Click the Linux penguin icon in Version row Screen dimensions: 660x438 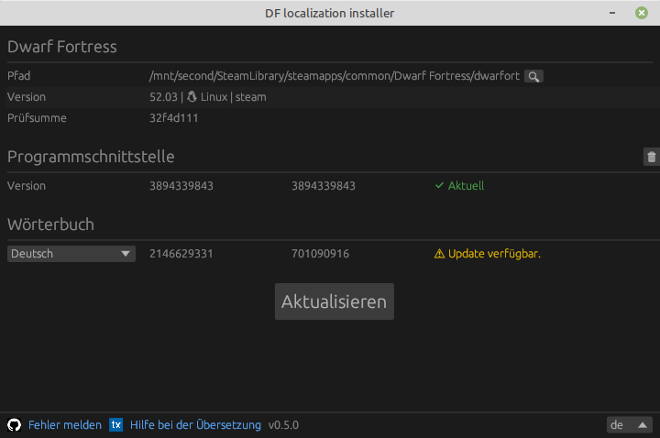pos(192,97)
